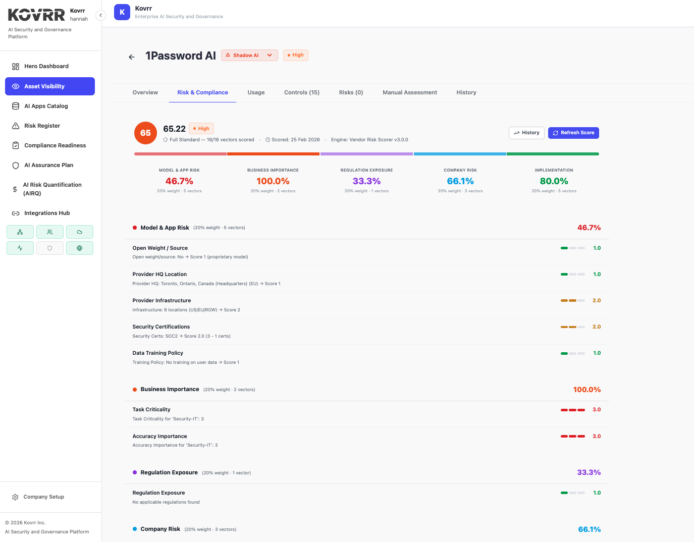
Task: Click the green Implementation bar segment
Action: pyautogui.click(x=553, y=154)
